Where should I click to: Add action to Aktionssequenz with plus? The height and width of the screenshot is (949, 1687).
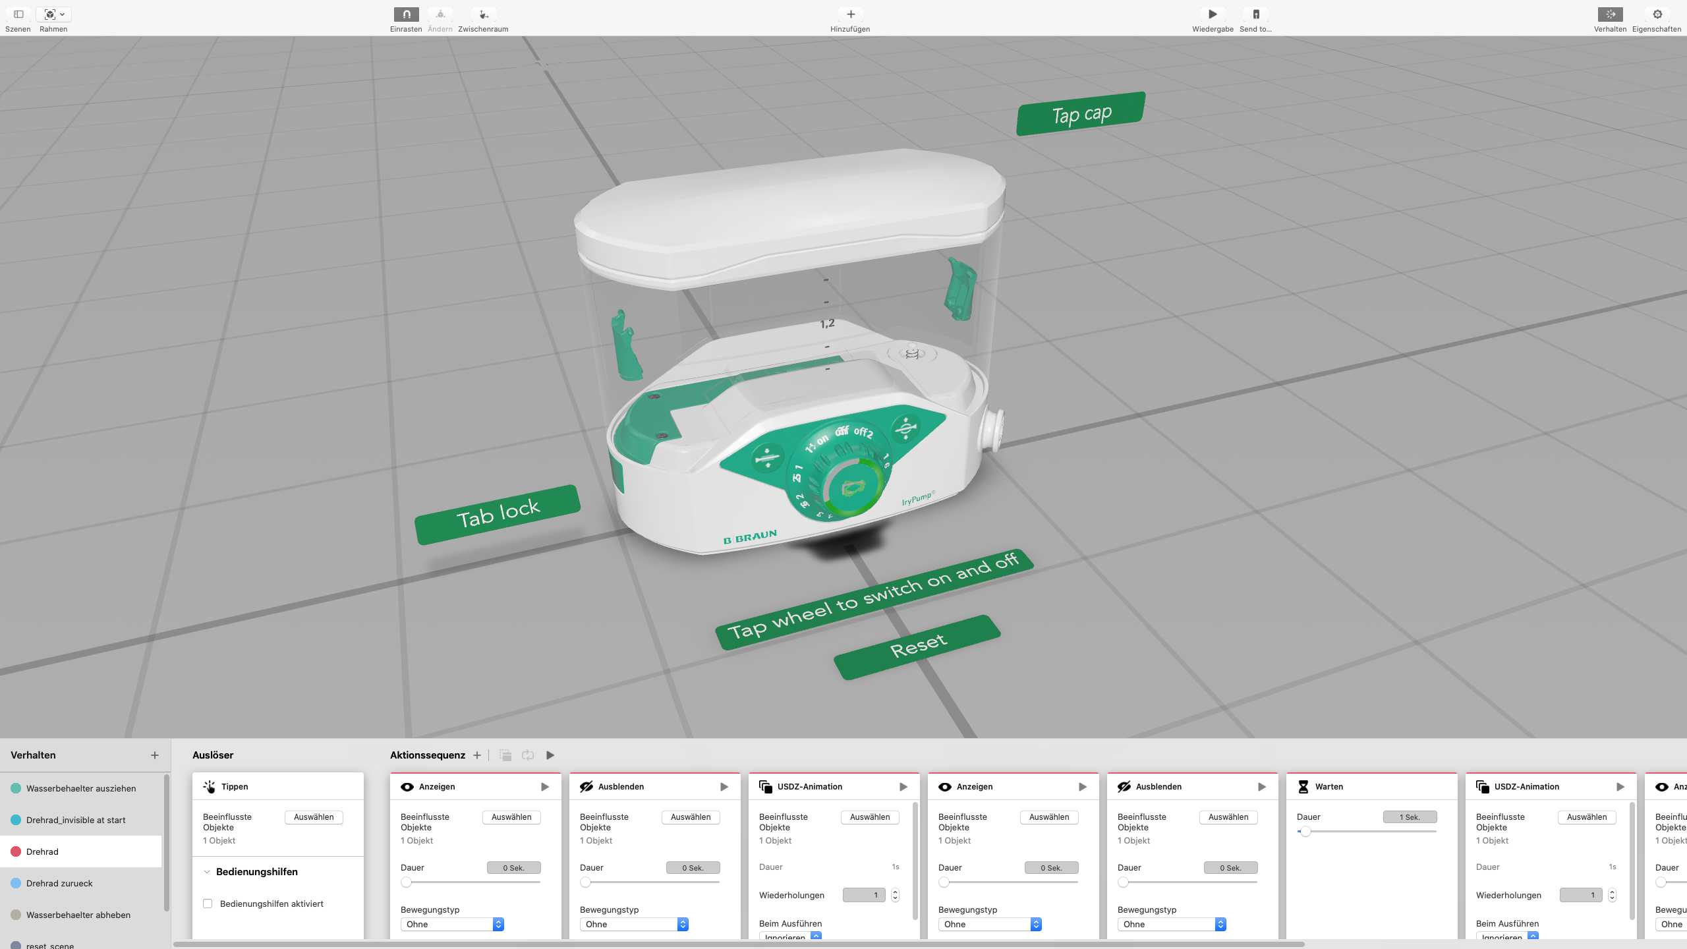click(x=476, y=755)
